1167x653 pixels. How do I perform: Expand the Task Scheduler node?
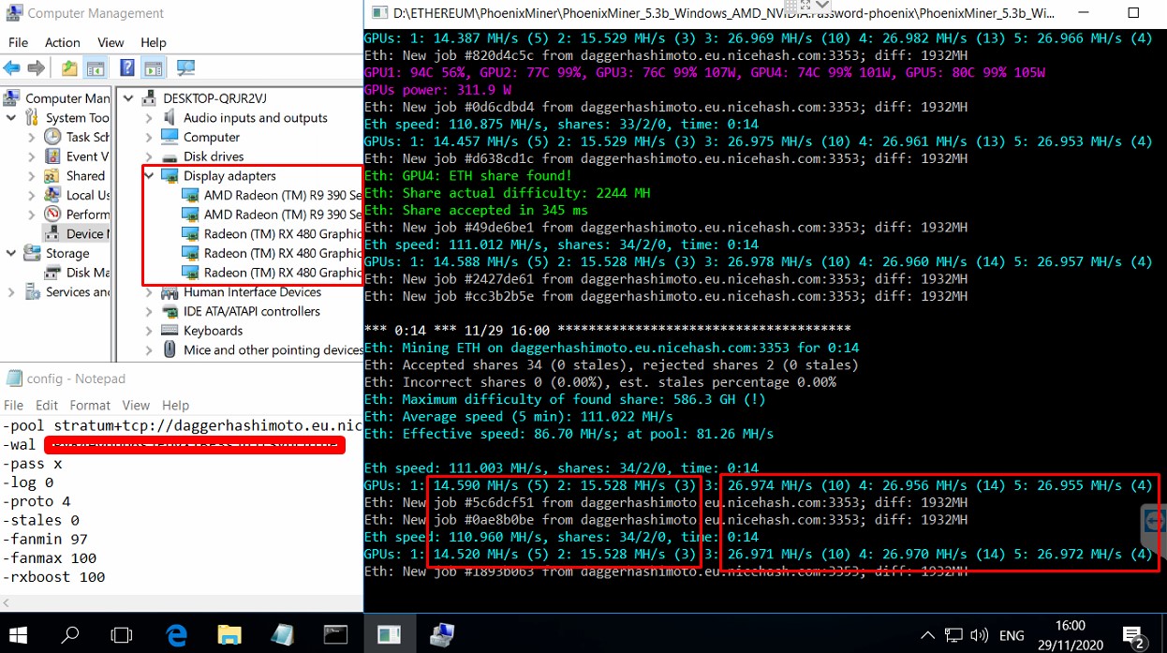(32, 137)
